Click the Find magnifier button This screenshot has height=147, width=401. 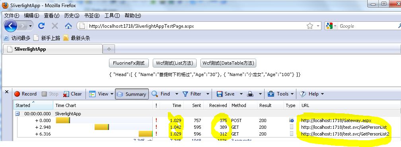coord(161,94)
